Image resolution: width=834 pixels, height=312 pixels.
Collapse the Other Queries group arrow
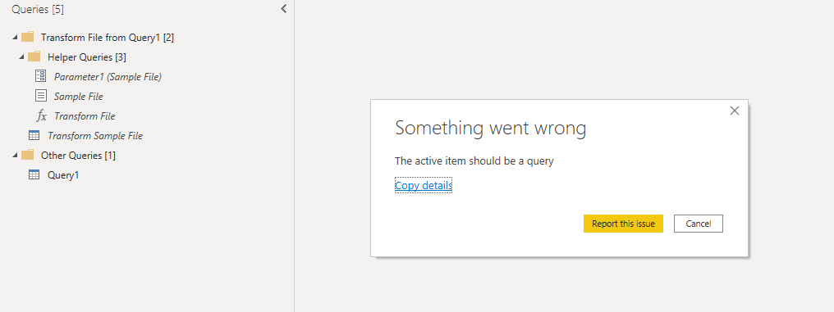click(x=14, y=156)
